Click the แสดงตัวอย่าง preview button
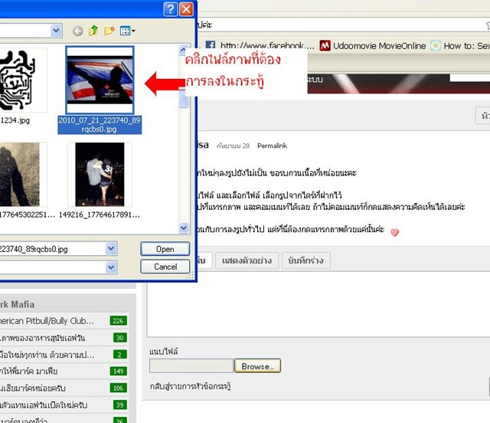Screen dimensions: 490x423 point(247,261)
